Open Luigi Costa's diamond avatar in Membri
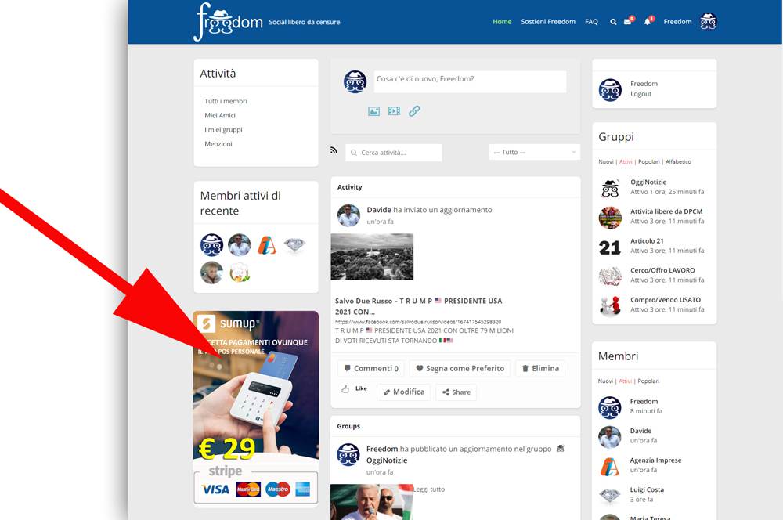 coord(610,496)
